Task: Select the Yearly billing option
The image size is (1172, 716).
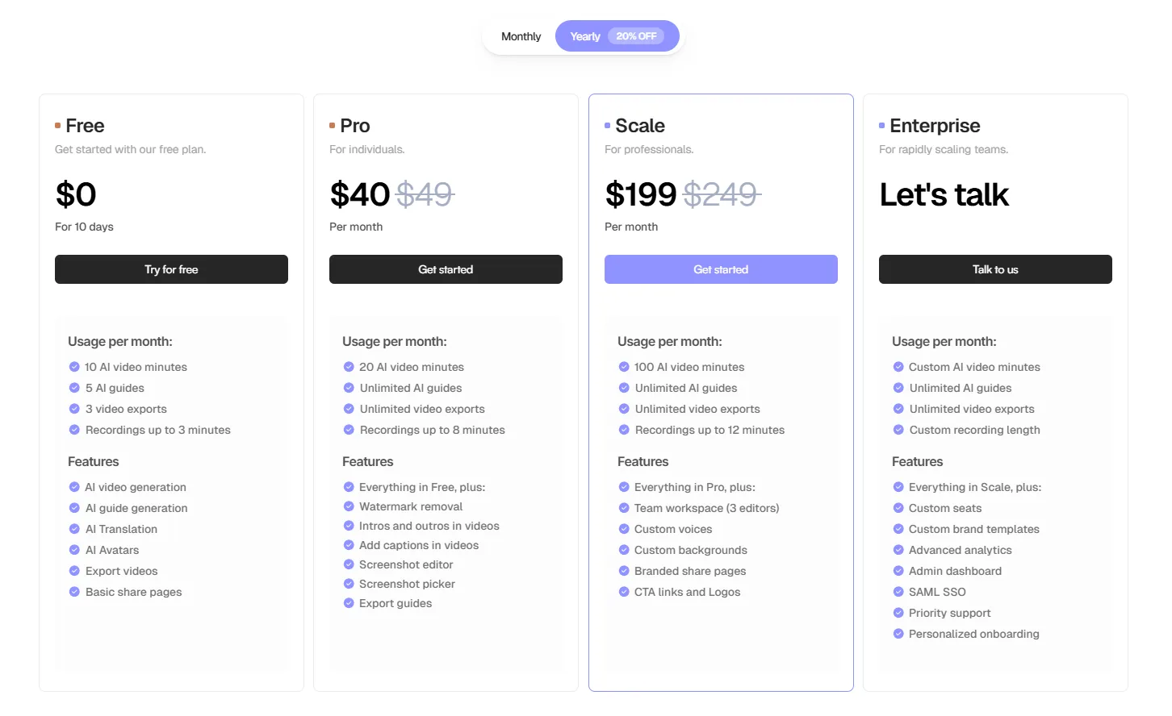Action: 617,36
